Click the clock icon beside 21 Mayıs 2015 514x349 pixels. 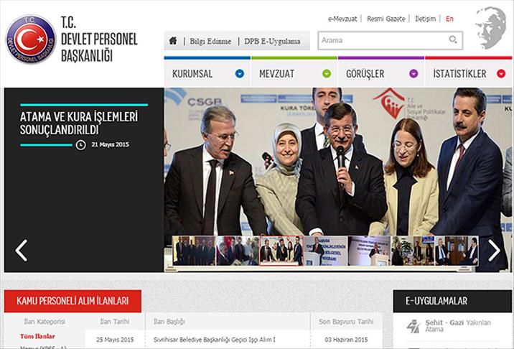[80, 144]
